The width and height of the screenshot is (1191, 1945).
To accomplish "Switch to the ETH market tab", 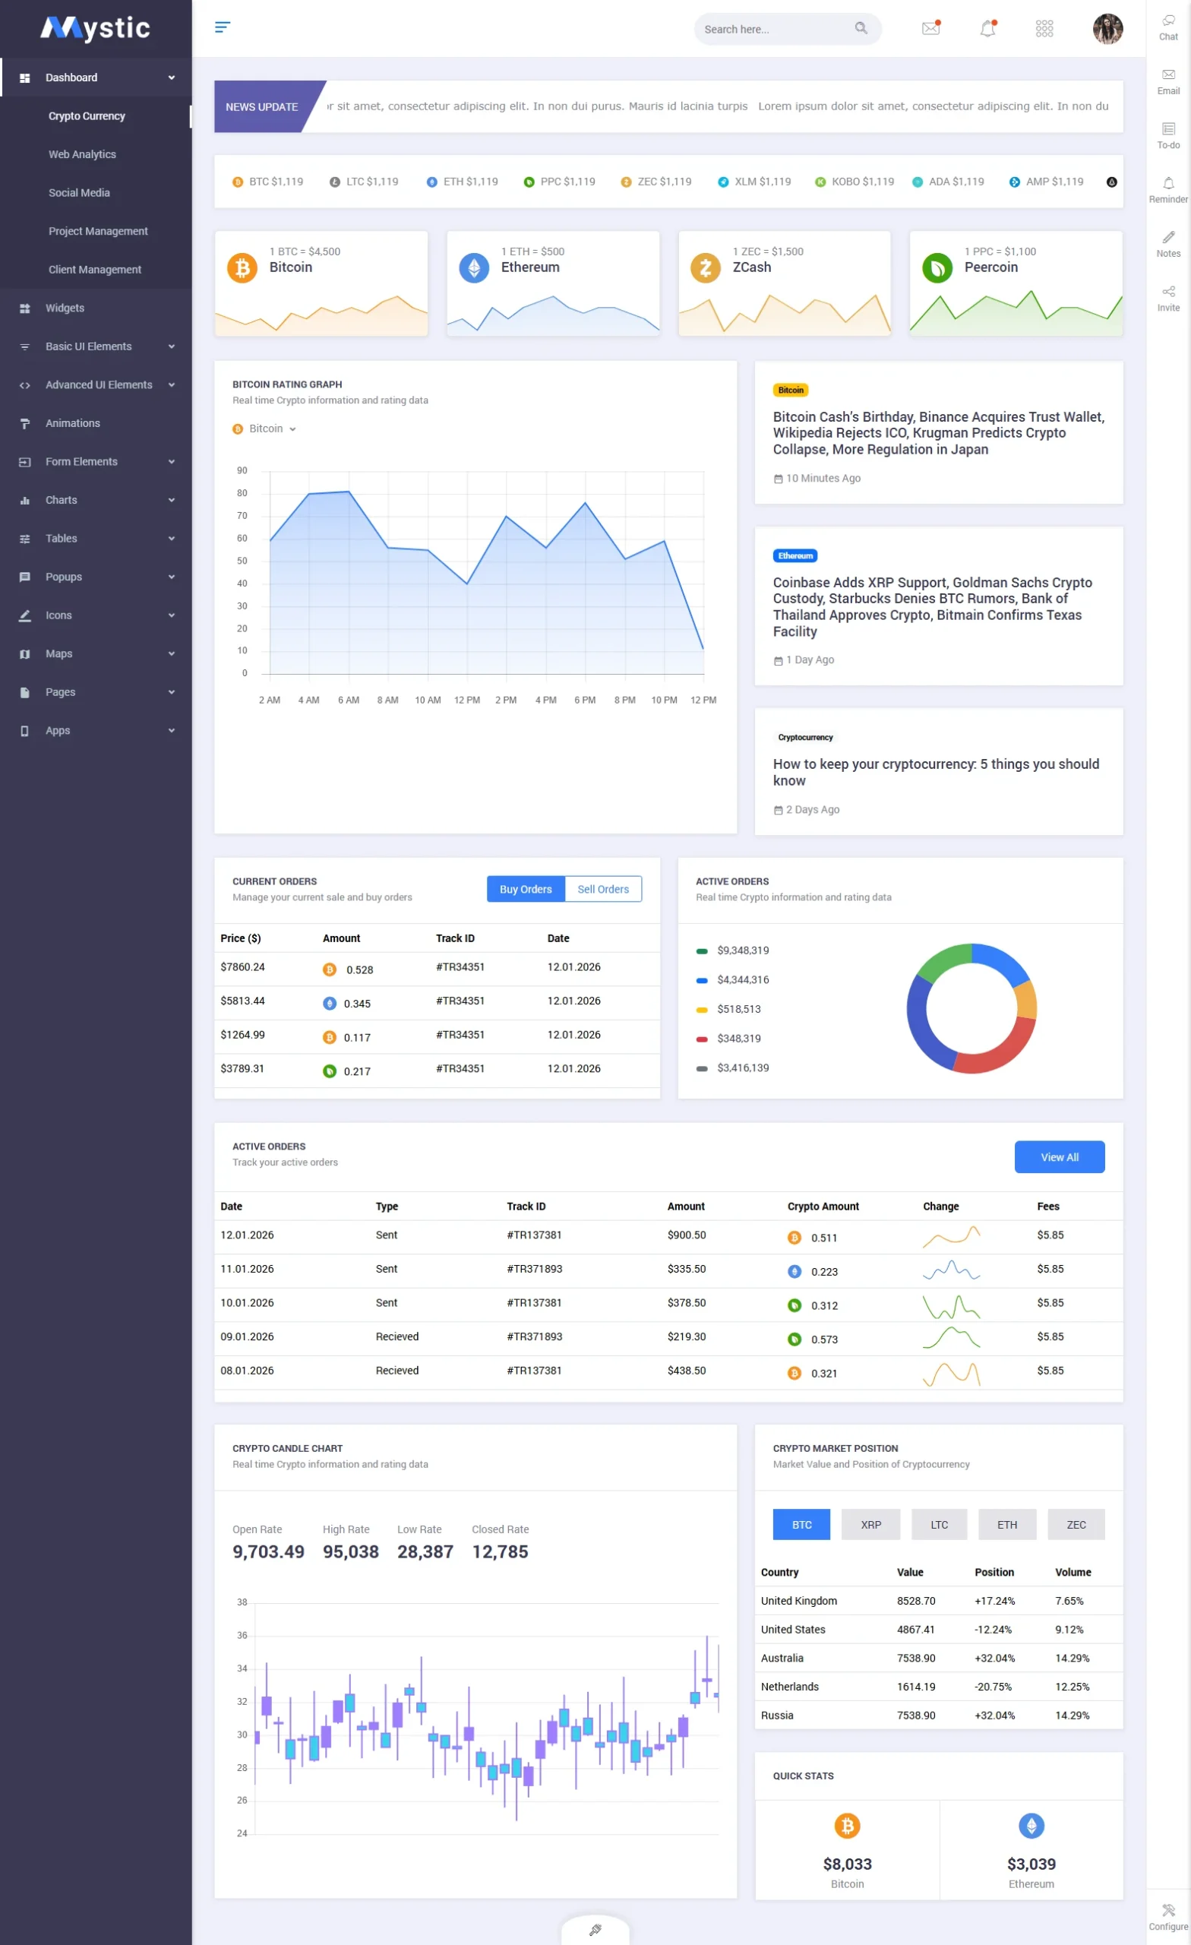I will point(1006,1524).
